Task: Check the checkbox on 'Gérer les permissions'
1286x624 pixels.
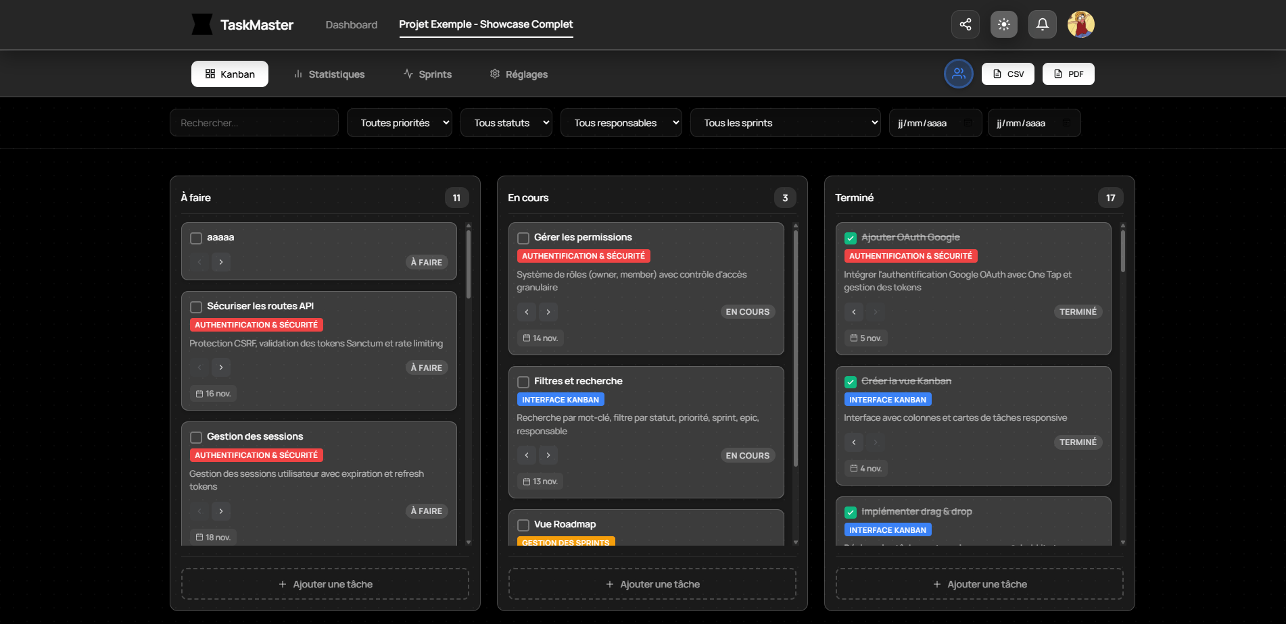Action: click(523, 238)
